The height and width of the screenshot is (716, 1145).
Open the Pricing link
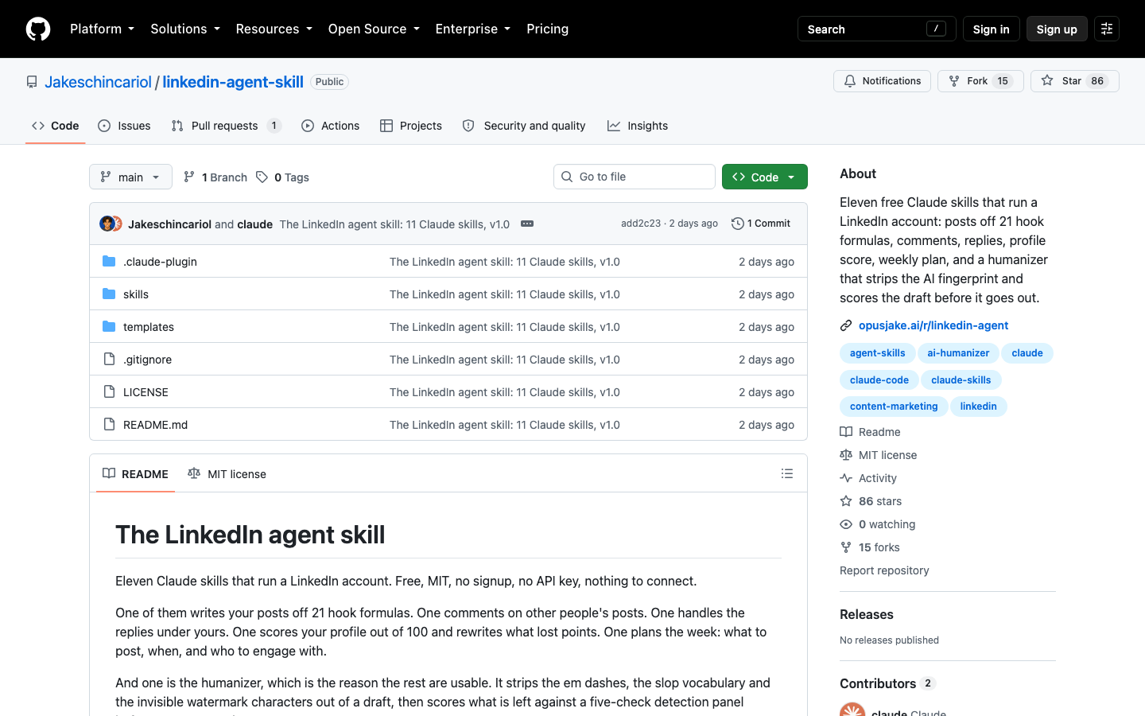tap(547, 29)
